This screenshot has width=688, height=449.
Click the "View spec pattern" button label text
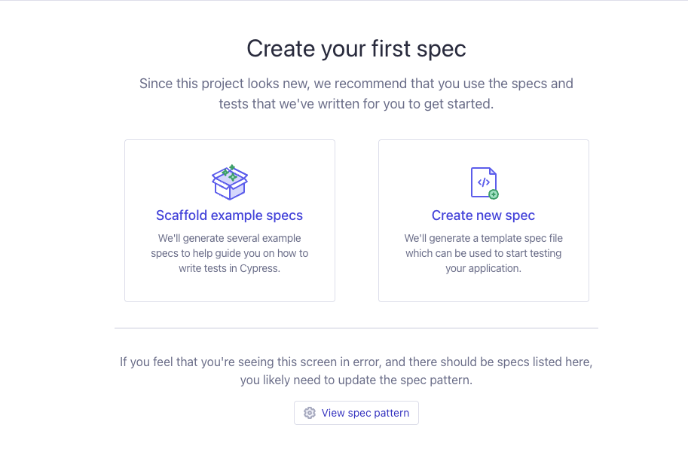(365, 413)
